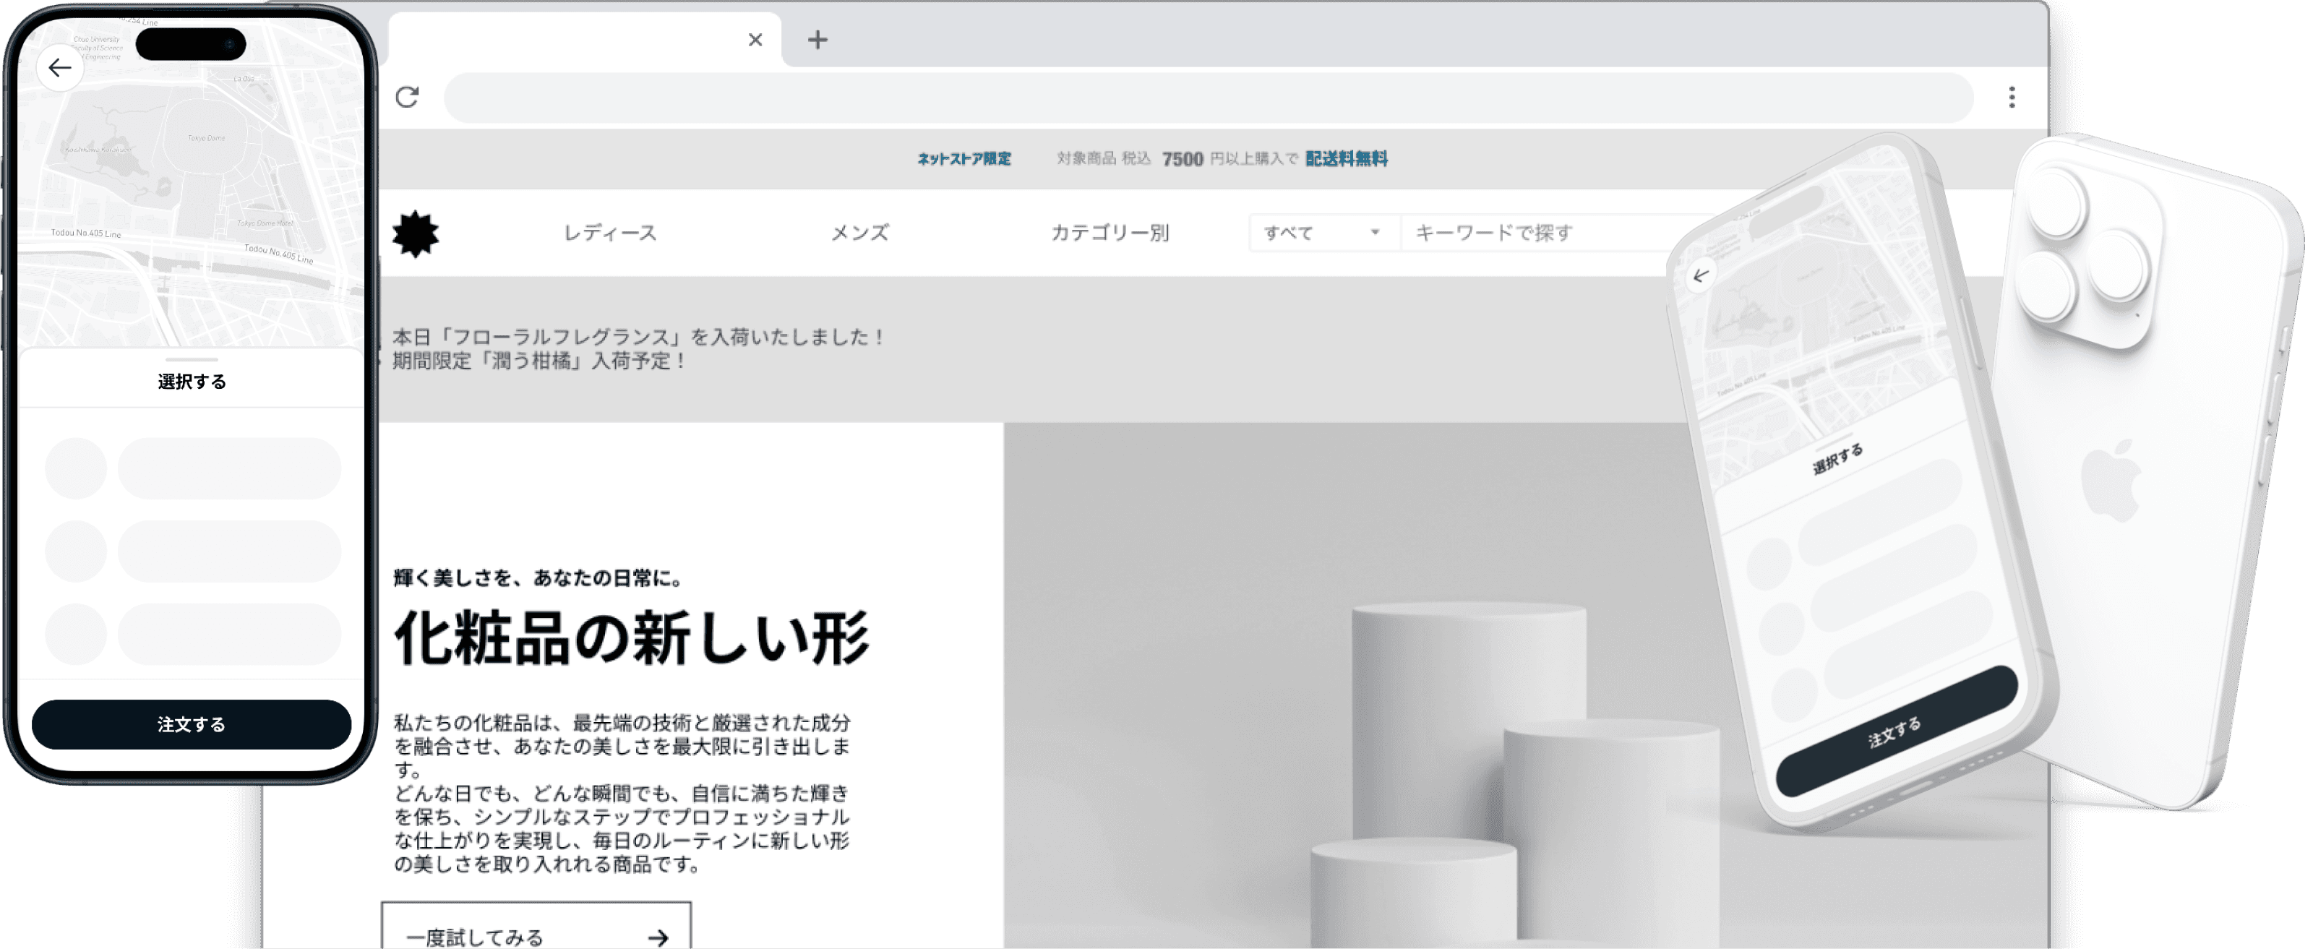The width and height of the screenshot is (2313, 949).
Task: Click the 潤う柑橘 announcement line
Action: click(x=540, y=361)
